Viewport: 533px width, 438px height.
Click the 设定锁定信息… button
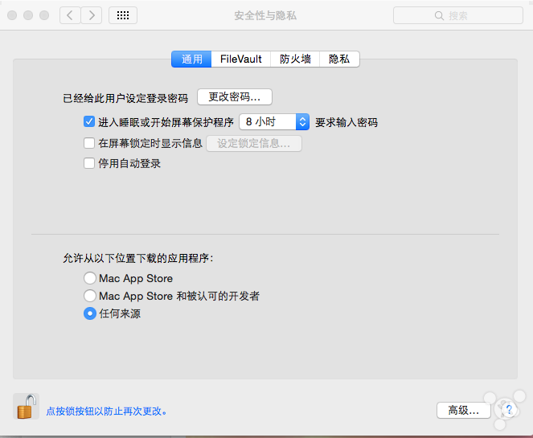click(x=254, y=143)
